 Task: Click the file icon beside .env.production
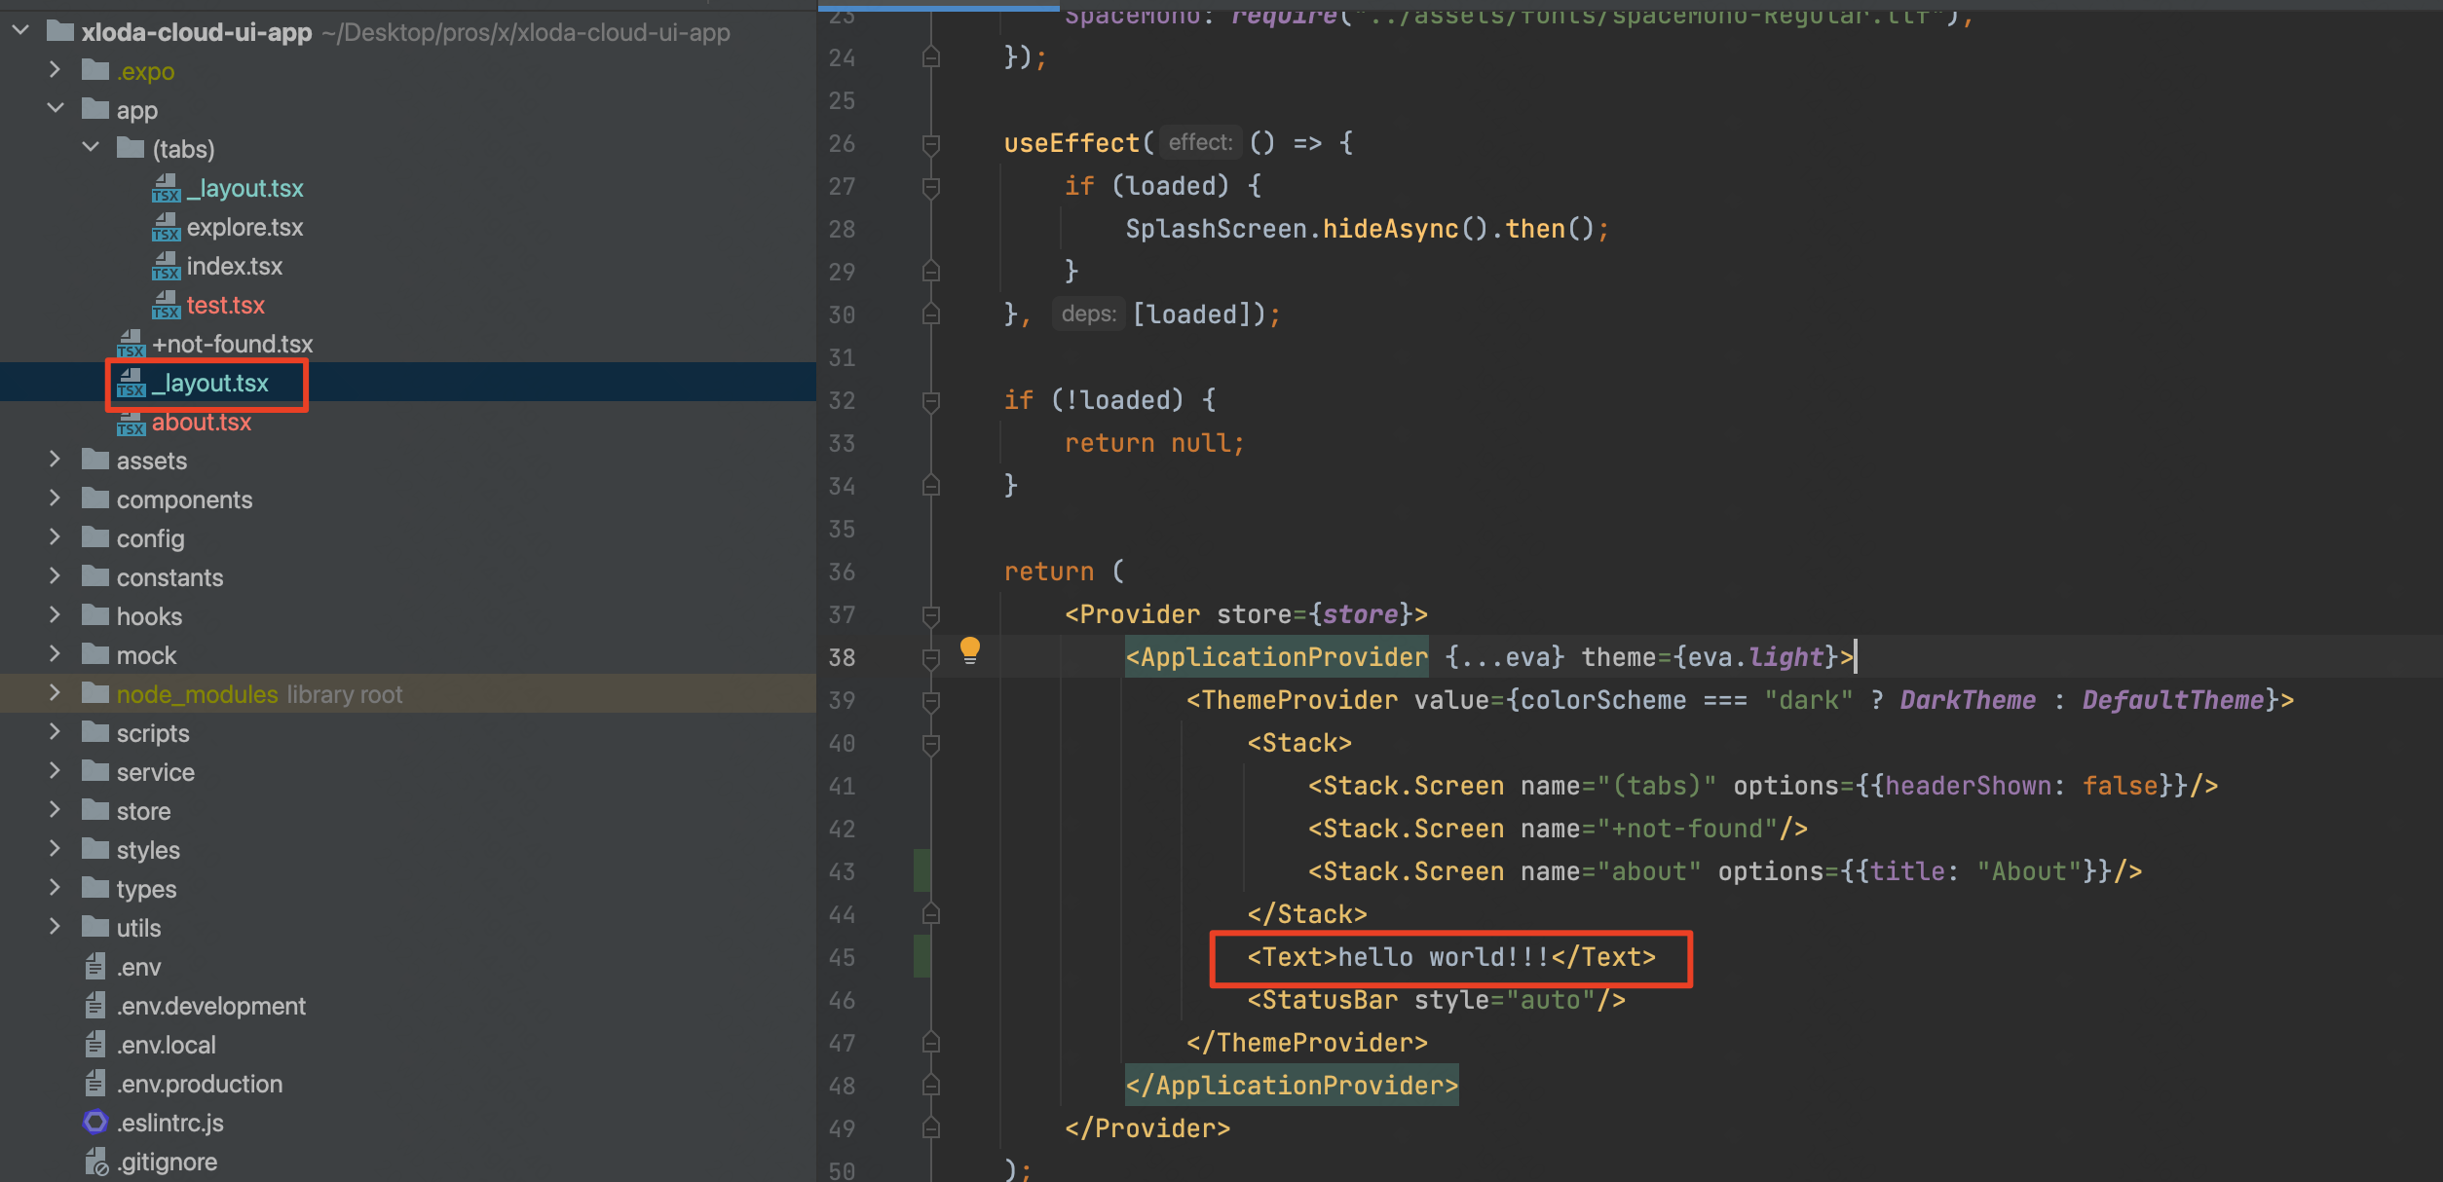point(95,1084)
